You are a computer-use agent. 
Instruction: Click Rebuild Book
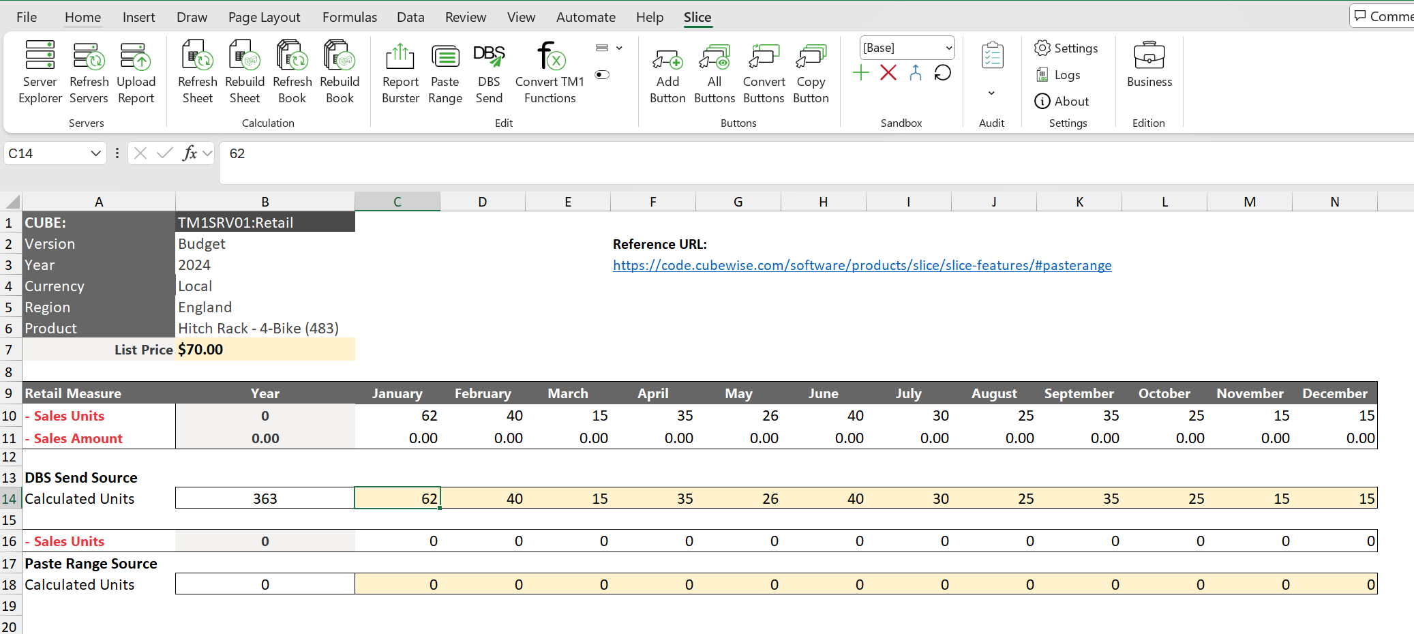click(340, 72)
